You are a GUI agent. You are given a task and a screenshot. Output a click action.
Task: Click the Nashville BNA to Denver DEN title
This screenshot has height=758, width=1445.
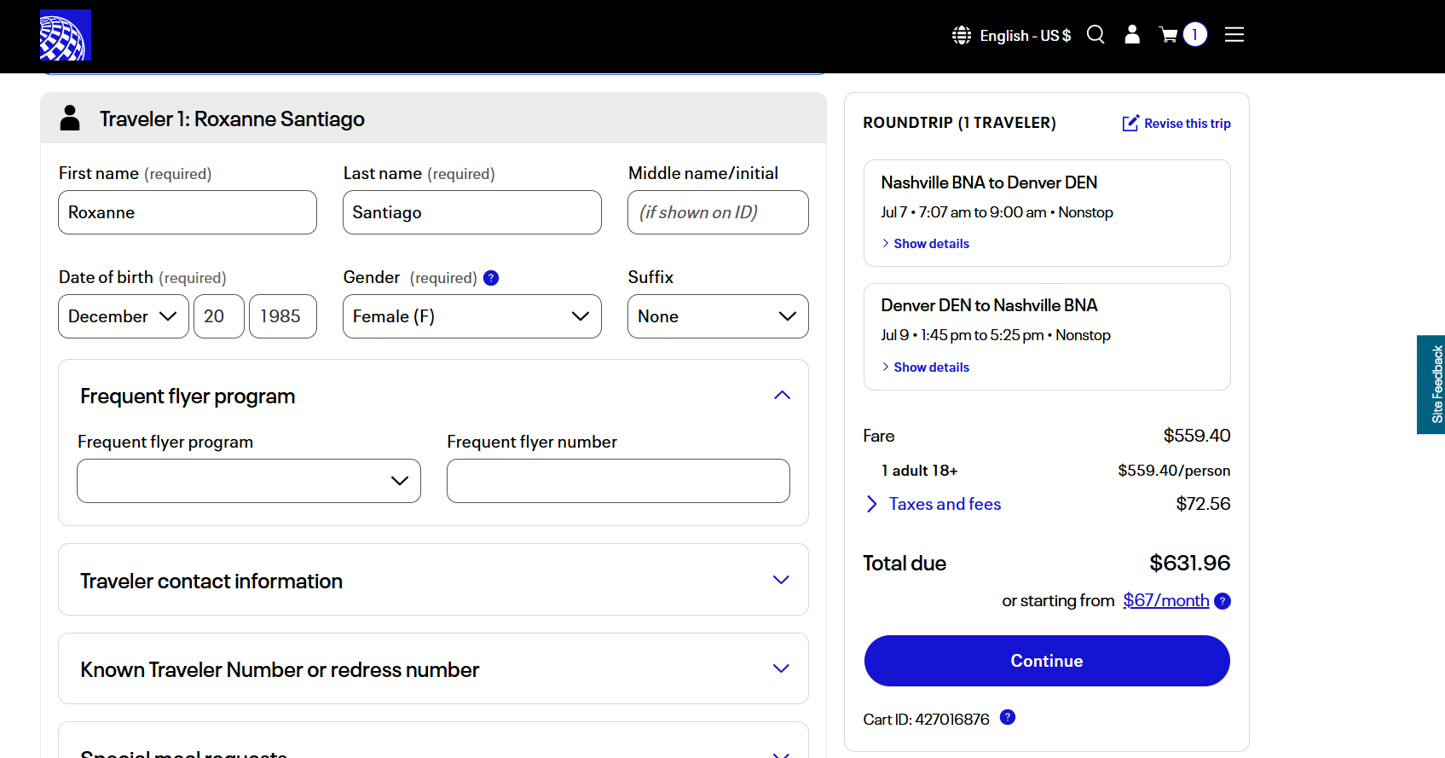989,182
